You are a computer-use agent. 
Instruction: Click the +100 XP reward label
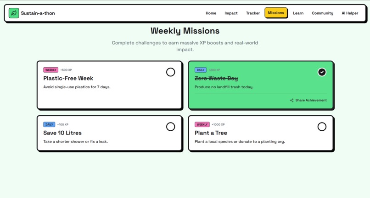[x=63, y=124]
